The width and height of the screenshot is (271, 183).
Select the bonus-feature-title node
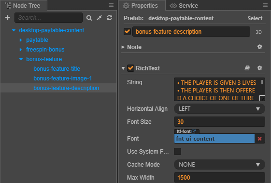click(57, 69)
